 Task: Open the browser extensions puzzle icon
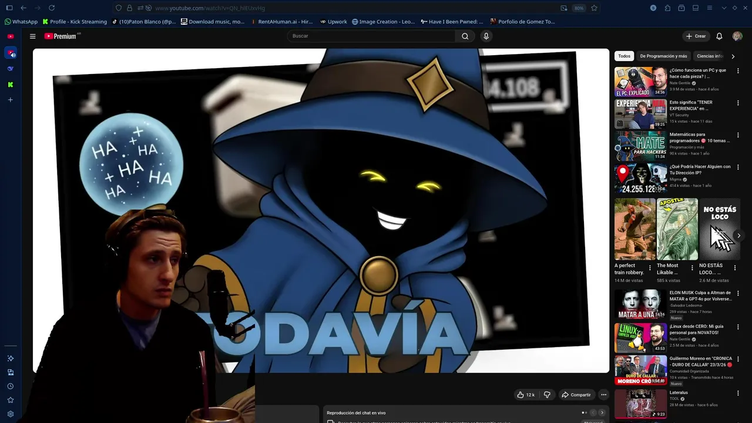(x=667, y=8)
